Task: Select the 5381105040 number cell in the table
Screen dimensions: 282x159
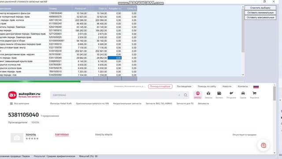Action: click(x=60, y=58)
